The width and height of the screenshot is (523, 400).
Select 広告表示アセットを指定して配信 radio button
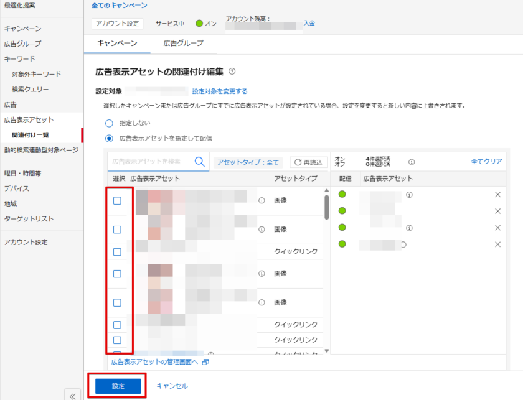click(x=110, y=138)
